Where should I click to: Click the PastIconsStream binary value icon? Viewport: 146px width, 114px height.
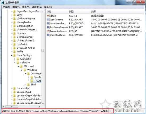[48, 27]
